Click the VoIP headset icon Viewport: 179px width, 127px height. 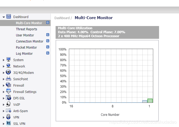click(9, 104)
